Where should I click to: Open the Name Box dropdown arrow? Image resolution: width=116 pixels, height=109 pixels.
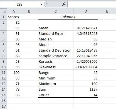pos(41,4)
